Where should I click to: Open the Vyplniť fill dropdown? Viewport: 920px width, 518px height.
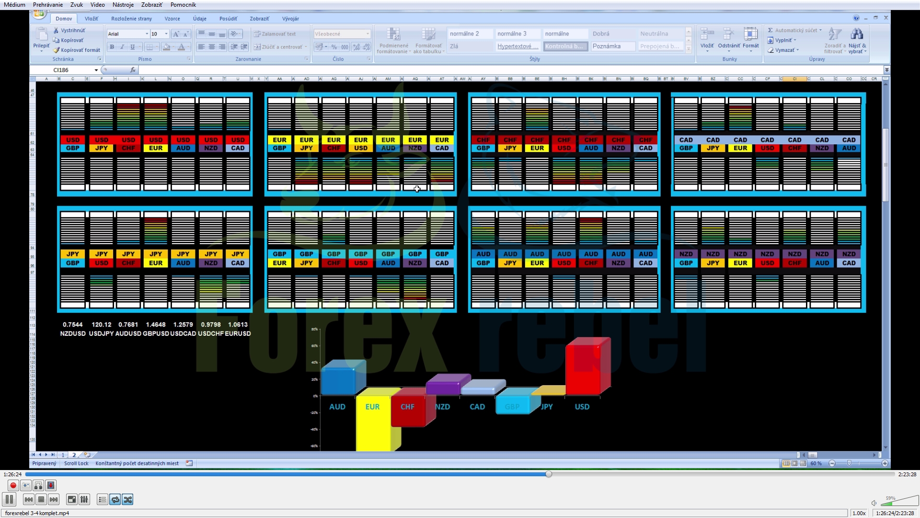click(x=782, y=40)
